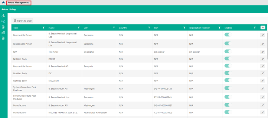This screenshot has width=268, height=118.
Task: Open the Country column filter
Action: click(x=149, y=28)
